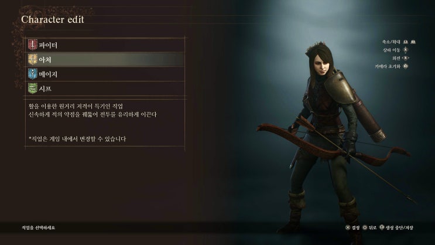Image resolution: width=435 pixels, height=245 pixels.
Task: Click the 뒤로 back label
Action: point(372,228)
